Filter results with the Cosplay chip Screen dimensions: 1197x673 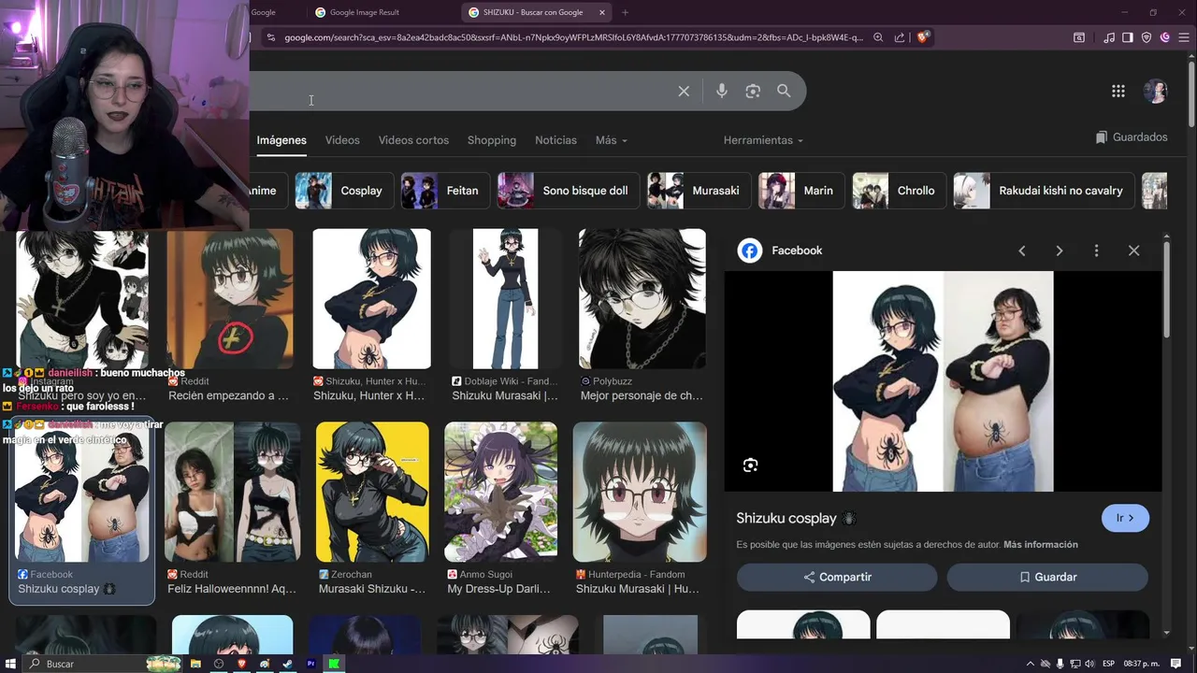[x=344, y=191]
